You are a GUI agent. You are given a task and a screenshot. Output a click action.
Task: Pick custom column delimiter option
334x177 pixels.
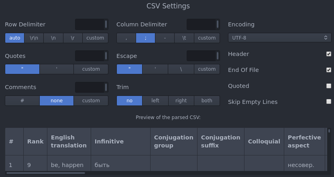[207, 38]
